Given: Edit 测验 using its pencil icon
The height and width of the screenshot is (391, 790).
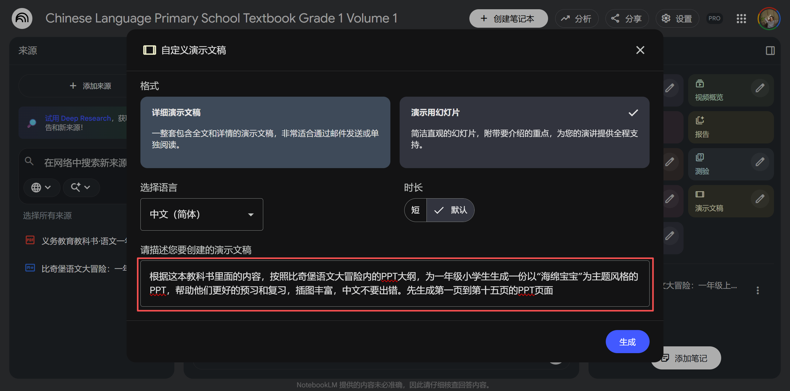Looking at the screenshot, I should pyautogui.click(x=760, y=161).
